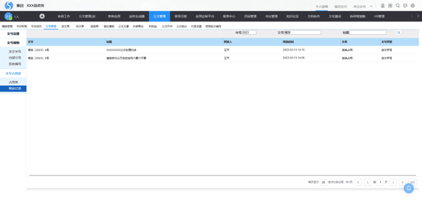Open HR管理 in main navigation
The width and height of the screenshot is (422, 202).
click(x=379, y=16)
